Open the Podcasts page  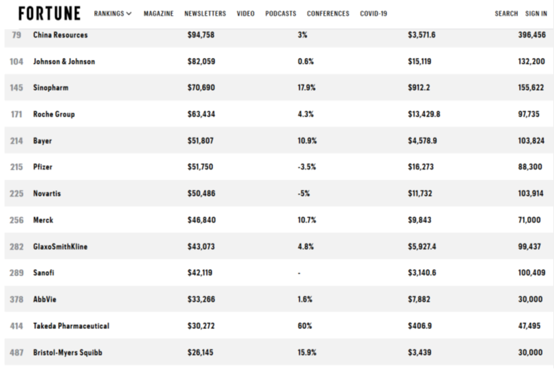tap(280, 13)
